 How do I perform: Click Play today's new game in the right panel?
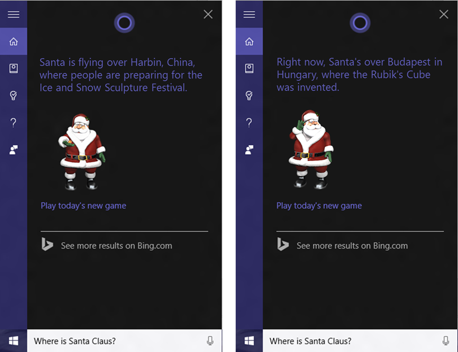click(x=319, y=206)
